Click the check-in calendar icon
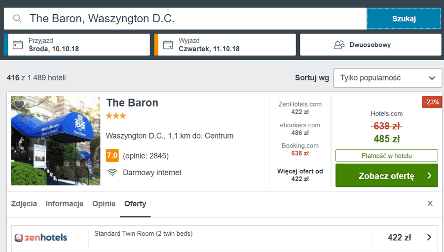Screen dimensions: 444x252 pyautogui.click(x=18, y=45)
